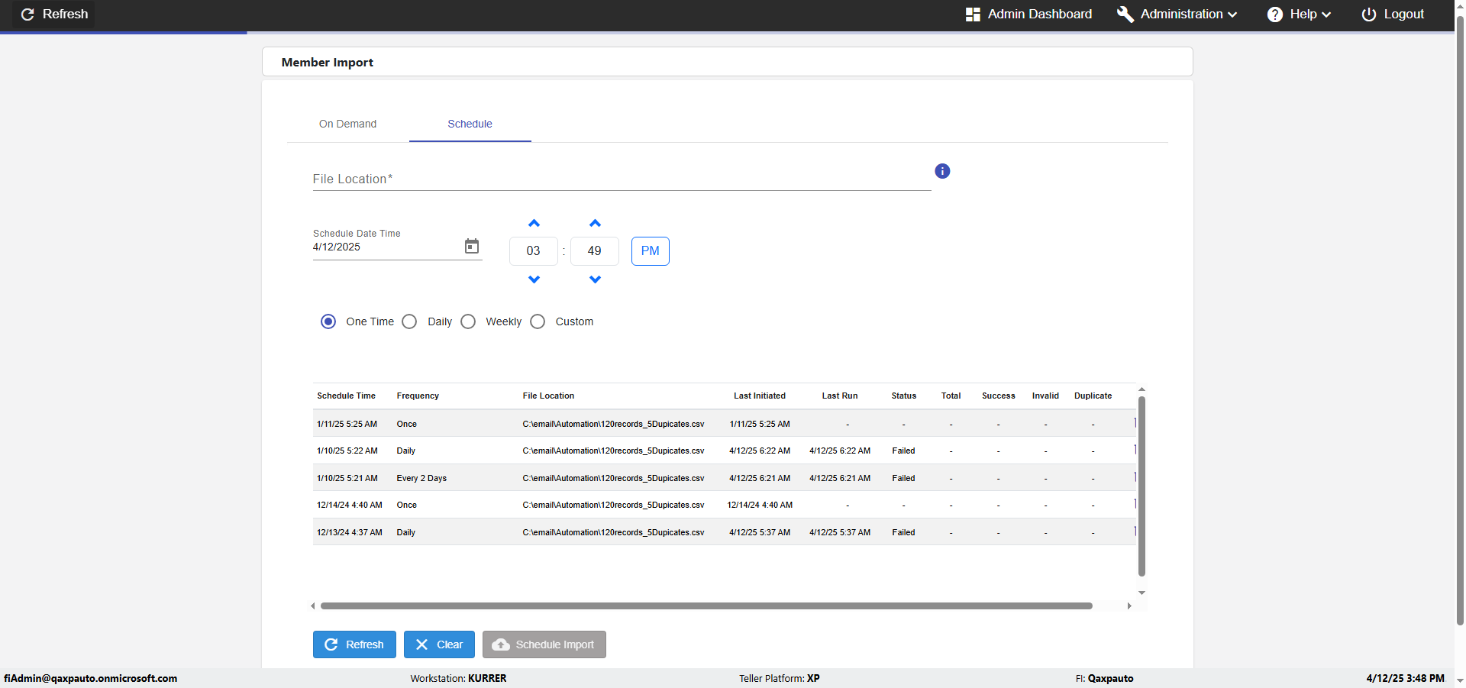Click the blue Refresh button below table
Screen dimensions: 1466x688
[354, 644]
